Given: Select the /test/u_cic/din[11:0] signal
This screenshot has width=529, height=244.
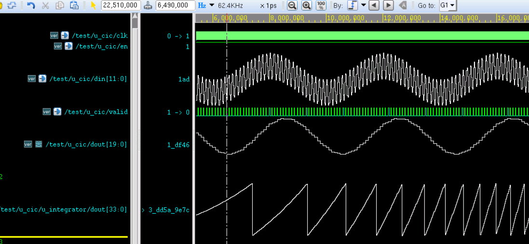Looking at the screenshot, I should tap(88, 79).
